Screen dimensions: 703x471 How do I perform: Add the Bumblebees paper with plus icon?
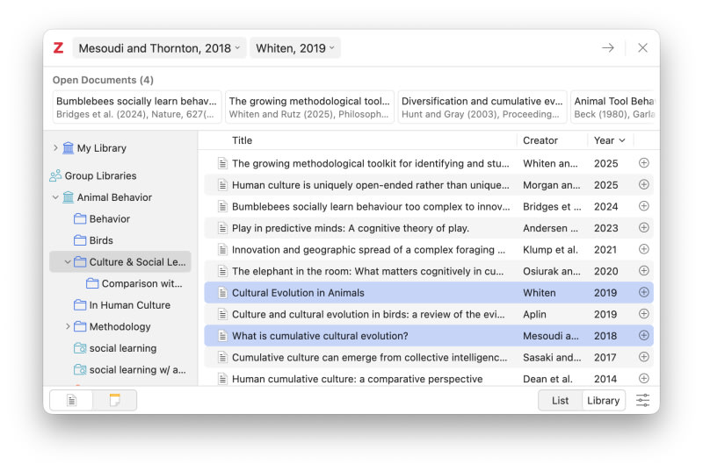coord(643,206)
